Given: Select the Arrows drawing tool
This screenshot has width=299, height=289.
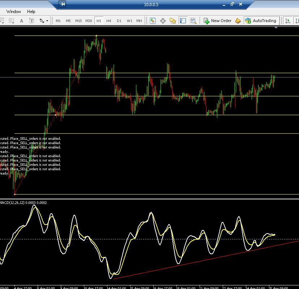Looking at the screenshot, I should point(42,21).
